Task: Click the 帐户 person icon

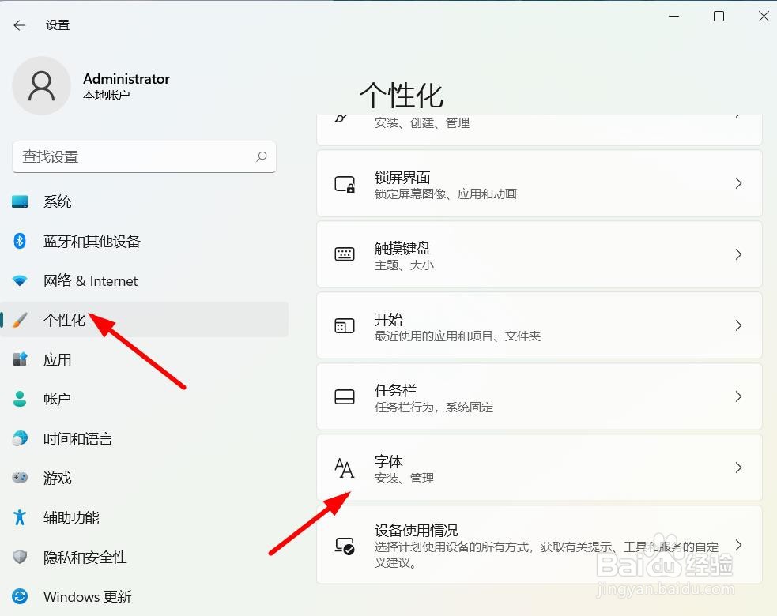Action: click(20, 399)
